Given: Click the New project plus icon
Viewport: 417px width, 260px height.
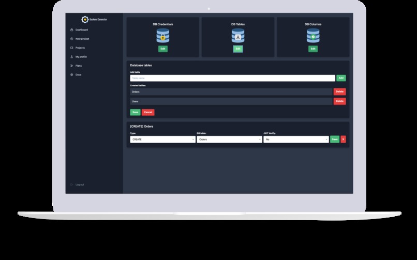Looking at the screenshot, I should [71, 39].
